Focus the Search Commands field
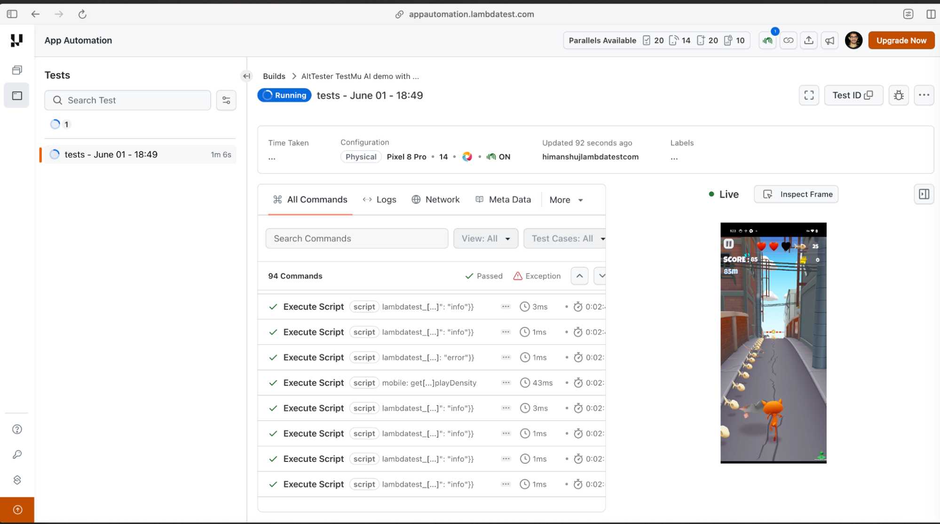Screen dimensions: 940x524 click(357, 238)
